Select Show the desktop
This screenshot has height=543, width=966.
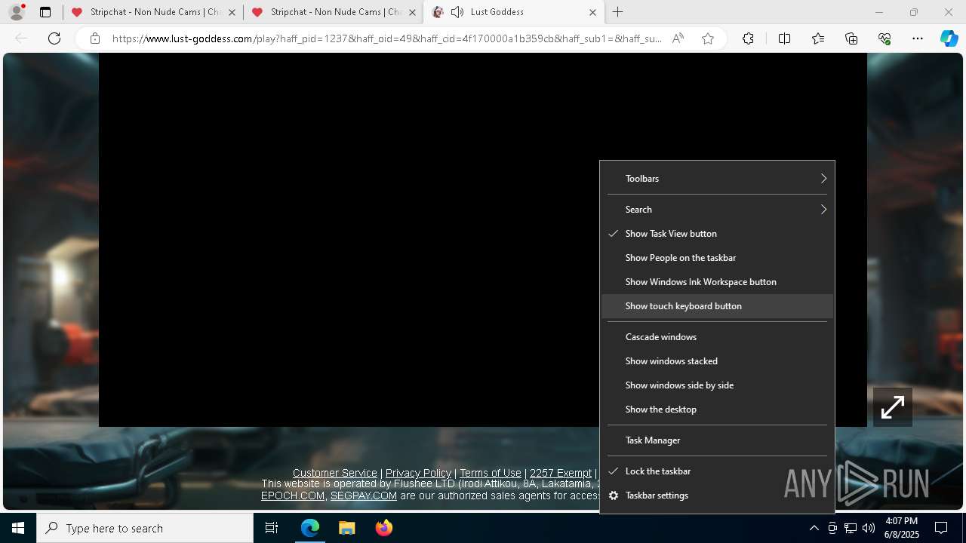click(x=717, y=410)
